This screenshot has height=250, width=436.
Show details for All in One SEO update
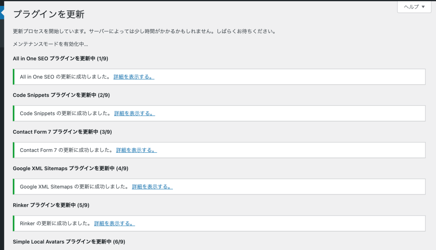134,77
